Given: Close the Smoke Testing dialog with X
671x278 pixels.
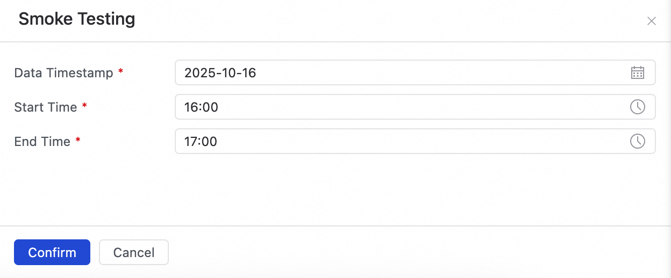Looking at the screenshot, I should pyautogui.click(x=651, y=21).
